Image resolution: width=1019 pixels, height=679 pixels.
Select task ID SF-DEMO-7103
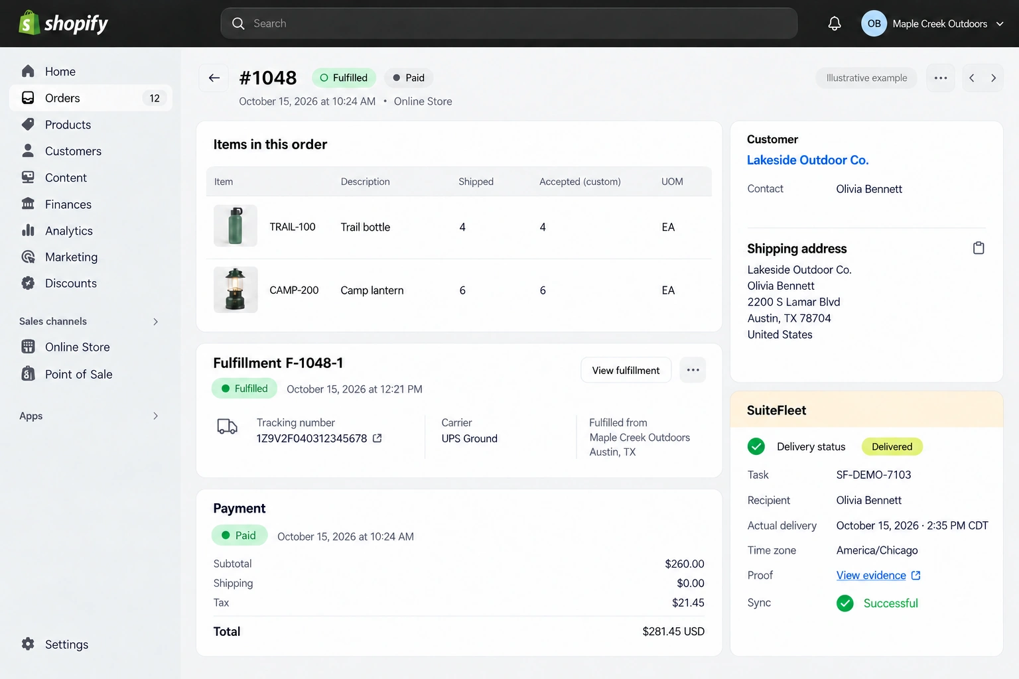pos(874,475)
